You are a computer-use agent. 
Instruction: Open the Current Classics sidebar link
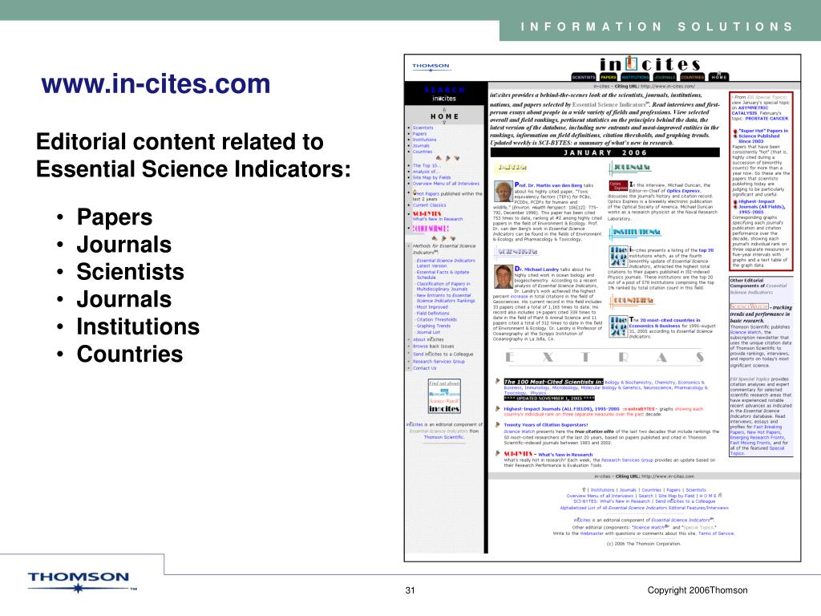point(430,205)
